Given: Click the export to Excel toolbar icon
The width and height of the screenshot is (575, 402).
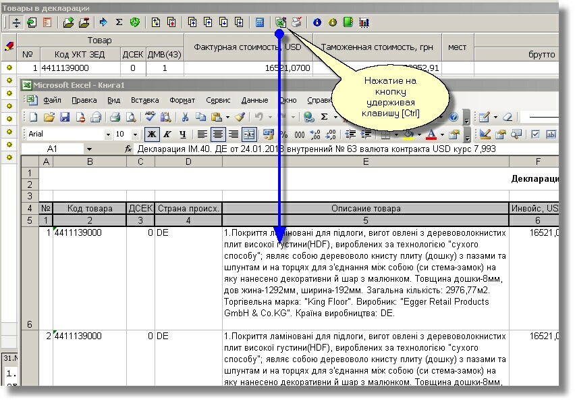Looking at the screenshot, I should [281, 22].
